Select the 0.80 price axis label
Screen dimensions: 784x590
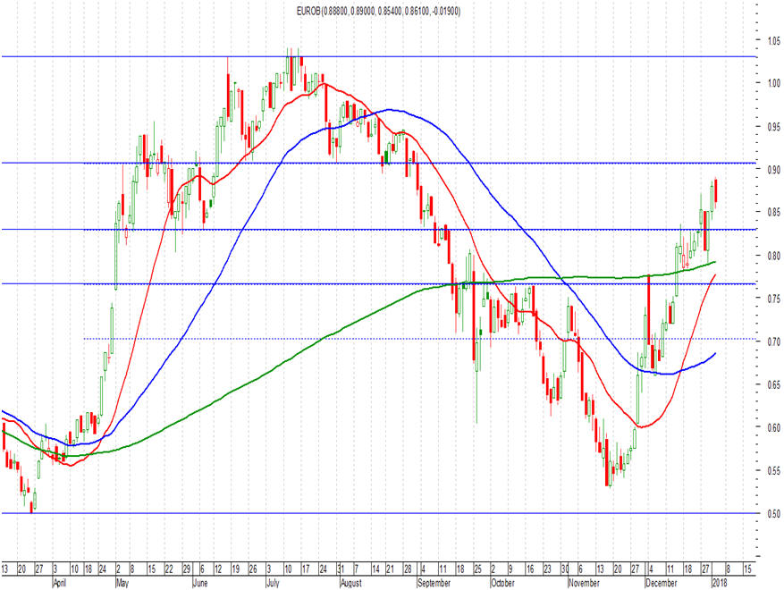click(x=774, y=256)
